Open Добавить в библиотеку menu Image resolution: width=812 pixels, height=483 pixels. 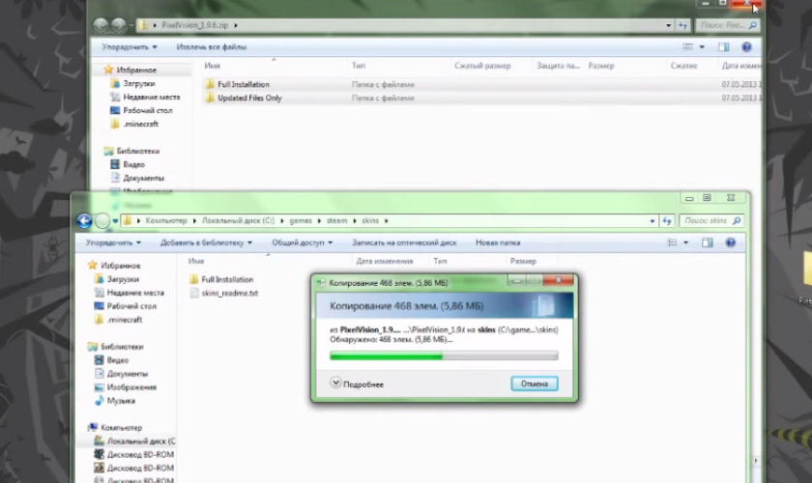(x=206, y=242)
